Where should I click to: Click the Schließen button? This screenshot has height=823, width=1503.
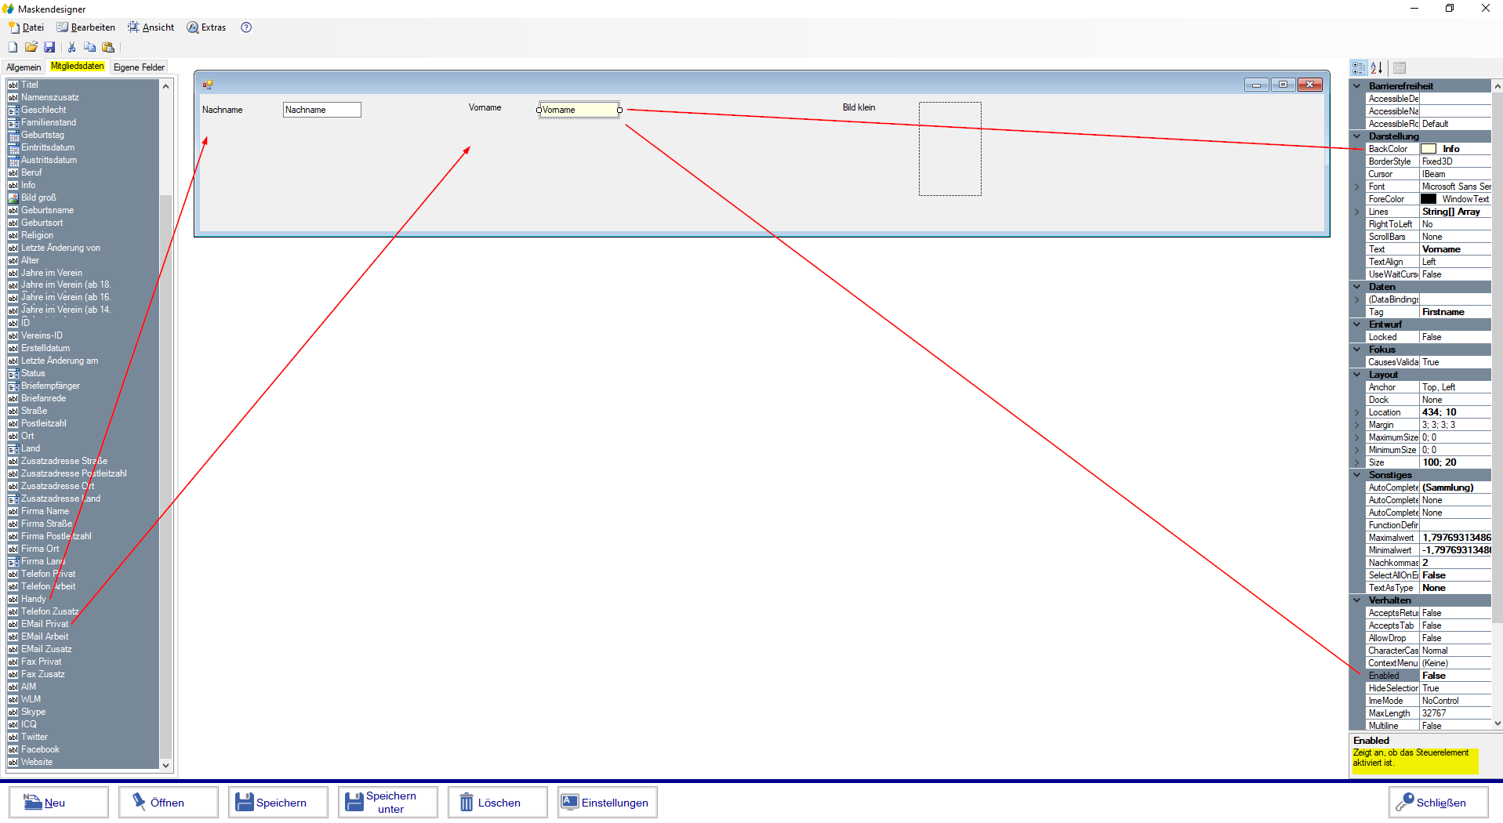pyautogui.click(x=1439, y=802)
